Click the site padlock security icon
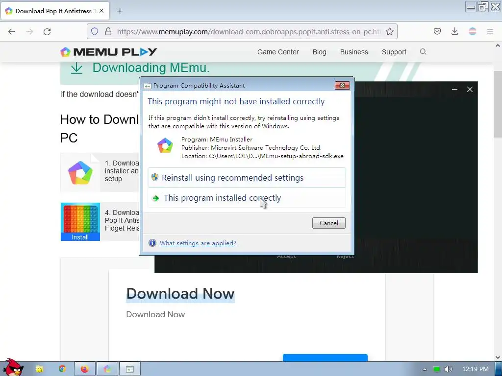This screenshot has height=376, width=502. pos(108,31)
